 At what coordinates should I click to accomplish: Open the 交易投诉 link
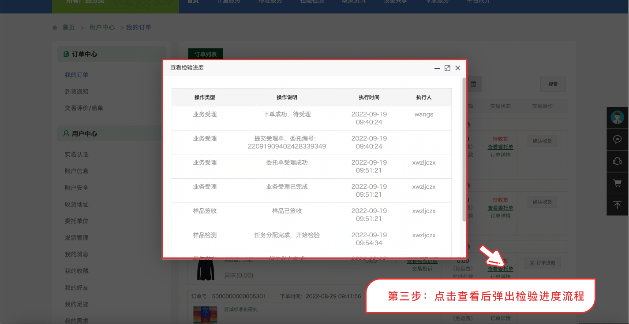(422, 269)
